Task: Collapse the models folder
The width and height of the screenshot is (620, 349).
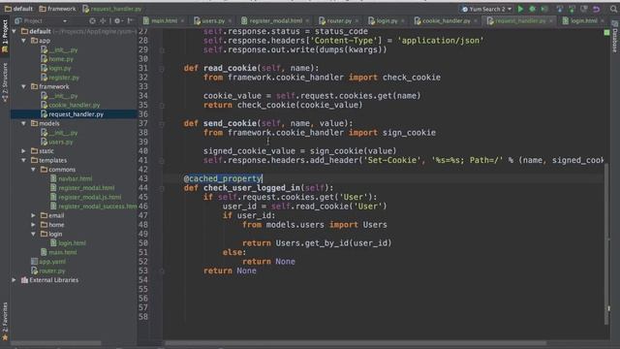Action: (x=23, y=123)
